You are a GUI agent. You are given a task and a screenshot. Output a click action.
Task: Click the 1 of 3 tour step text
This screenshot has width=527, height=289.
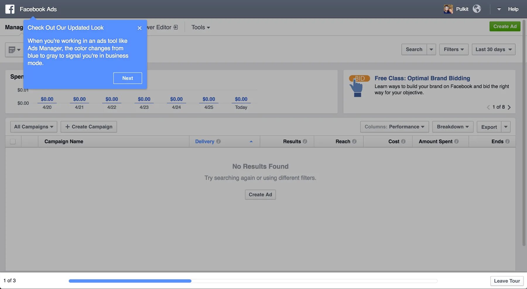tap(10, 281)
